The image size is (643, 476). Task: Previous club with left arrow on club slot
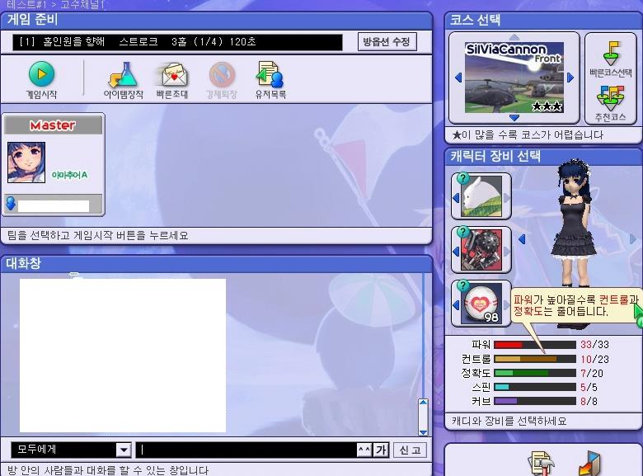456,251
